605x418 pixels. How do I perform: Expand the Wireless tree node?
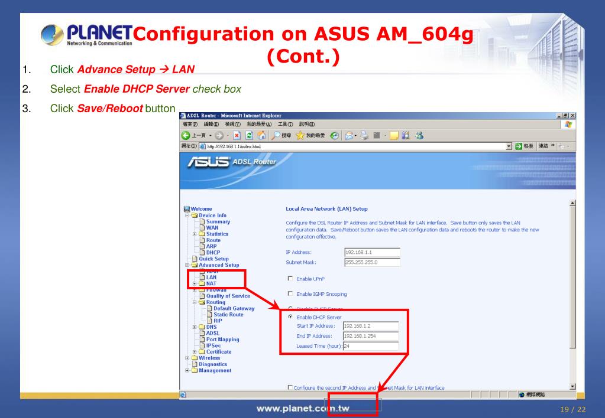pos(187,358)
